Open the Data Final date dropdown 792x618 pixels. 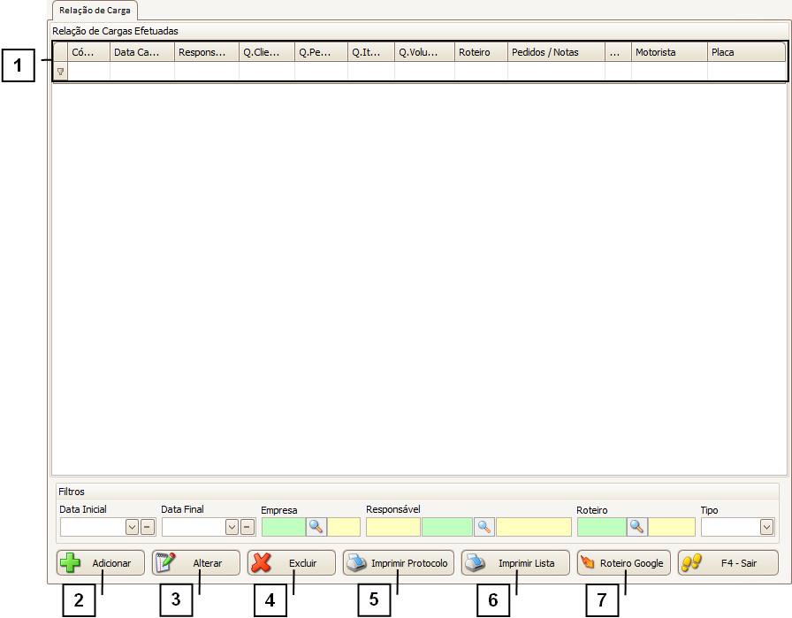[232, 527]
